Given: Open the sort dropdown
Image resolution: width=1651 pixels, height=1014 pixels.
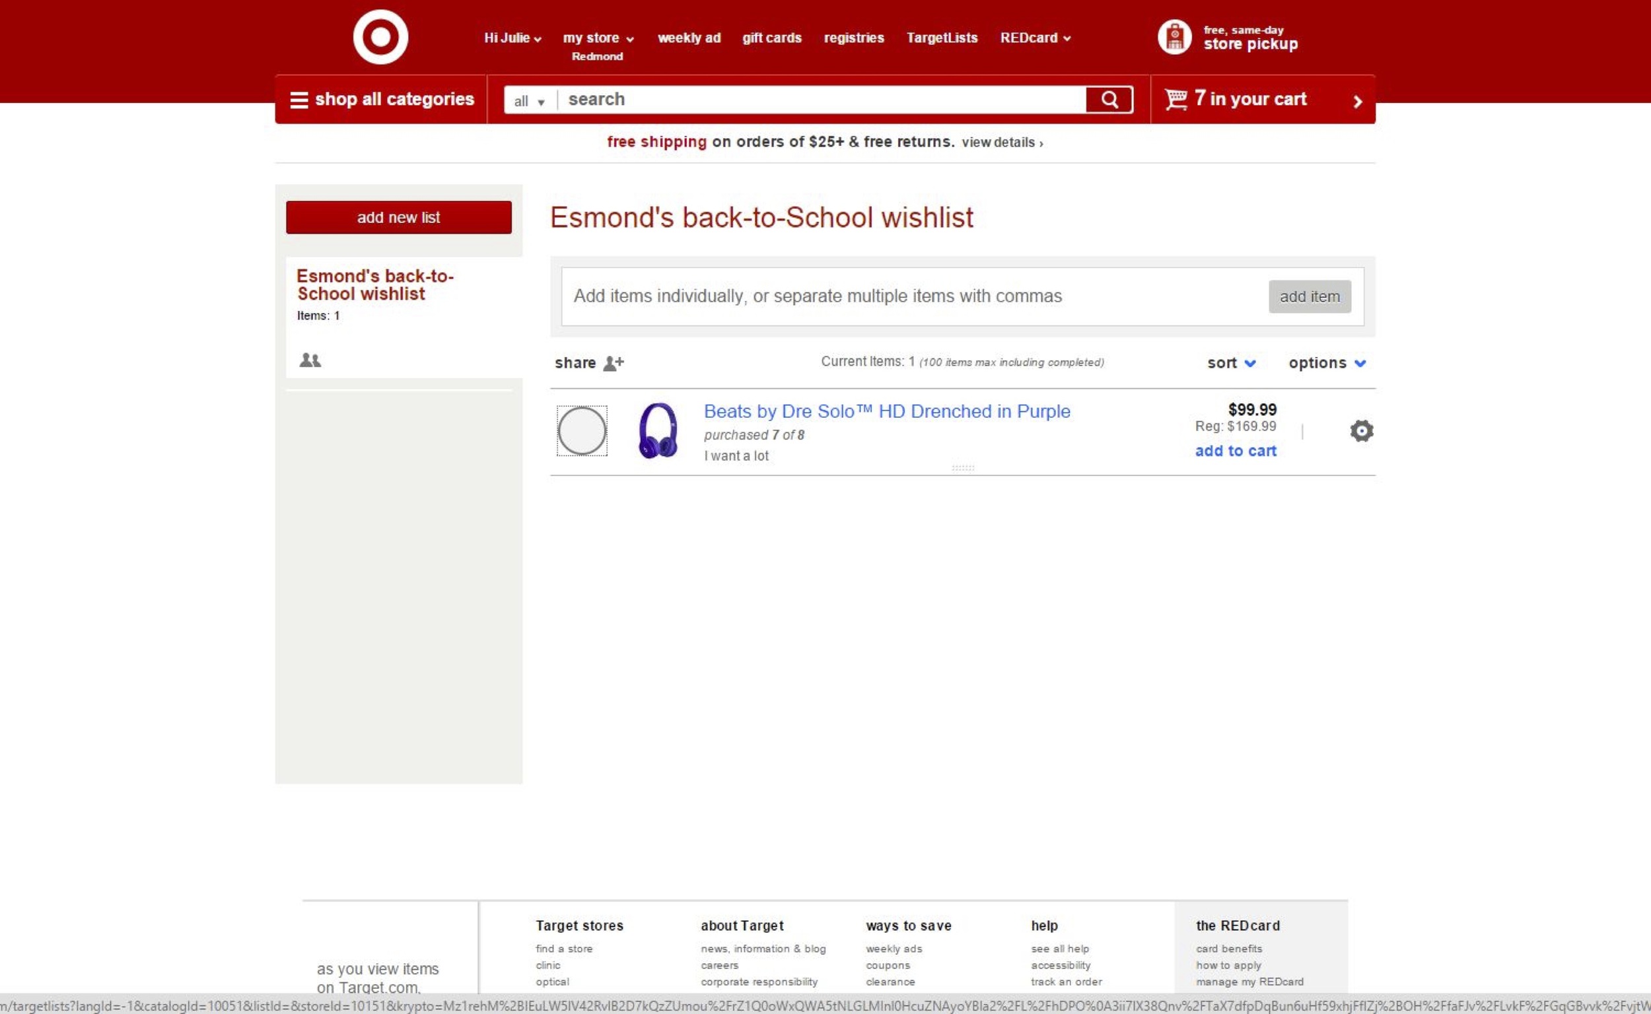Looking at the screenshot, I should pos(1231,363).
